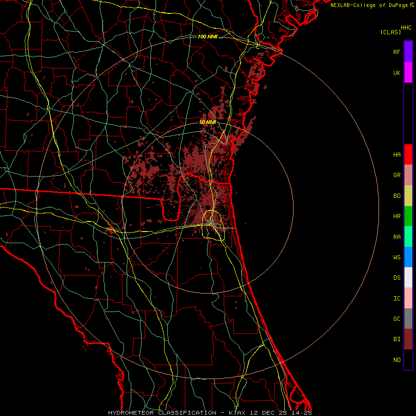This screenshot has width=416, height=416.
Task: Click the BI brown legend swatch
Action: coord(408,339)
